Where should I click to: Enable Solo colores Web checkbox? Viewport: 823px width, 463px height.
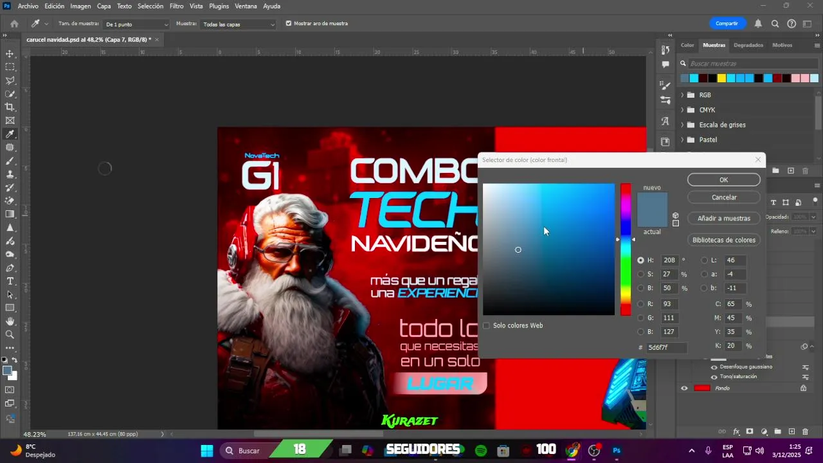(486, 325)
